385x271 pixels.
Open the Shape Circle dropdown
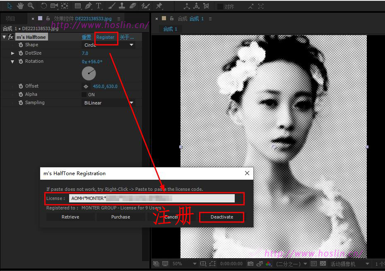pyautogui.click(x=108, y=45)
